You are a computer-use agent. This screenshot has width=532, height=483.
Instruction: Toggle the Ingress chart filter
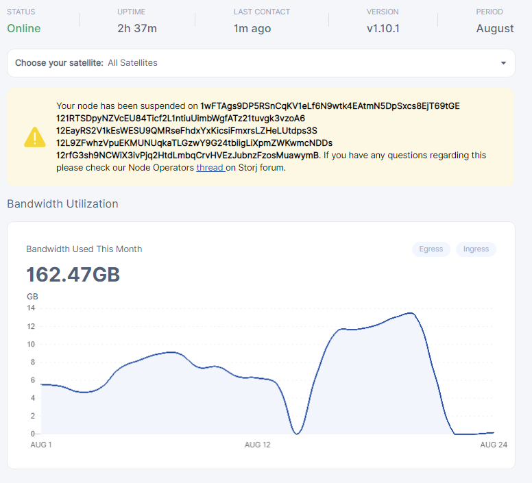tap(476, 249)
